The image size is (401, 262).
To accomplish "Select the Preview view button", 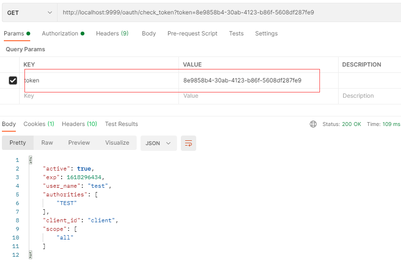I will [x=79, y=143].
